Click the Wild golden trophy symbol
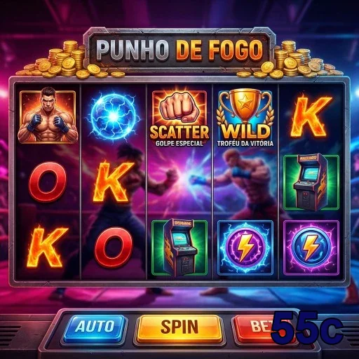 pyautogui.click(x=245, y=118)
